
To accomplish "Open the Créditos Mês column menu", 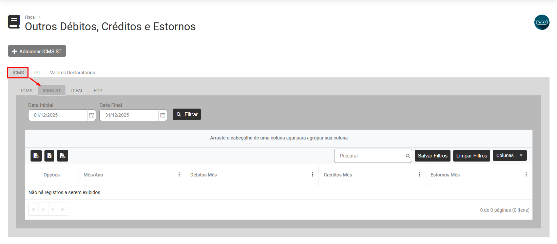I will 419,175.
